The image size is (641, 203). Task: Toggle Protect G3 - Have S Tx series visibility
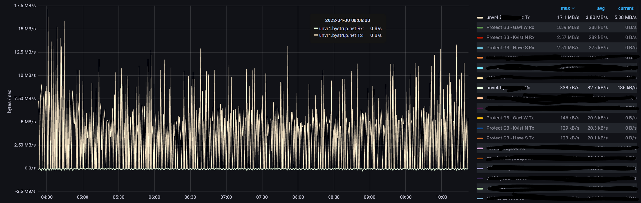point(510,138)
